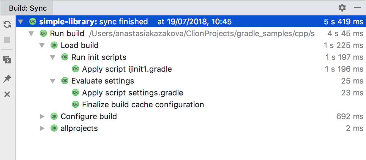Toggle the view console output icon
The width and height of the screenshot is (366, 160).
tap(7, 60)
